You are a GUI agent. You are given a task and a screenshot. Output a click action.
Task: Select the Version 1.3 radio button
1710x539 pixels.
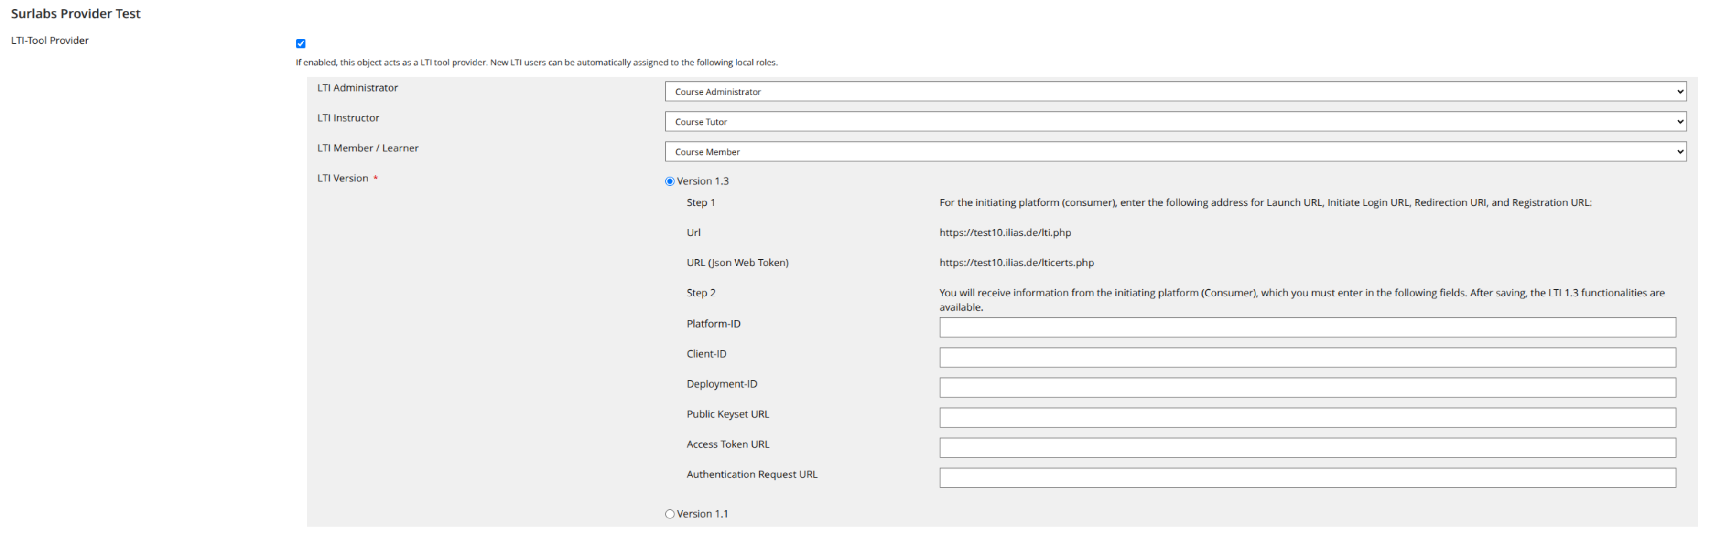tap(670, 181)
